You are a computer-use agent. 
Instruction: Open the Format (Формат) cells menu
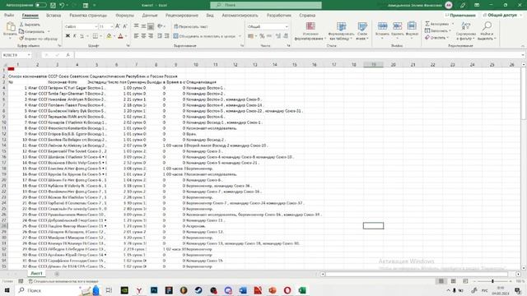[412, 30]
